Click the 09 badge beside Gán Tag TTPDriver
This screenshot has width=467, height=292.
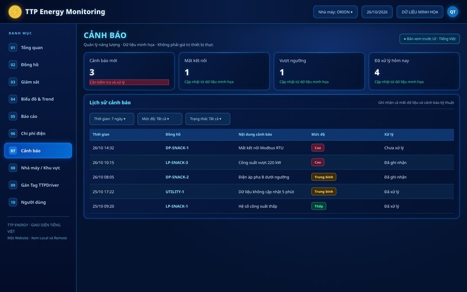13,185
